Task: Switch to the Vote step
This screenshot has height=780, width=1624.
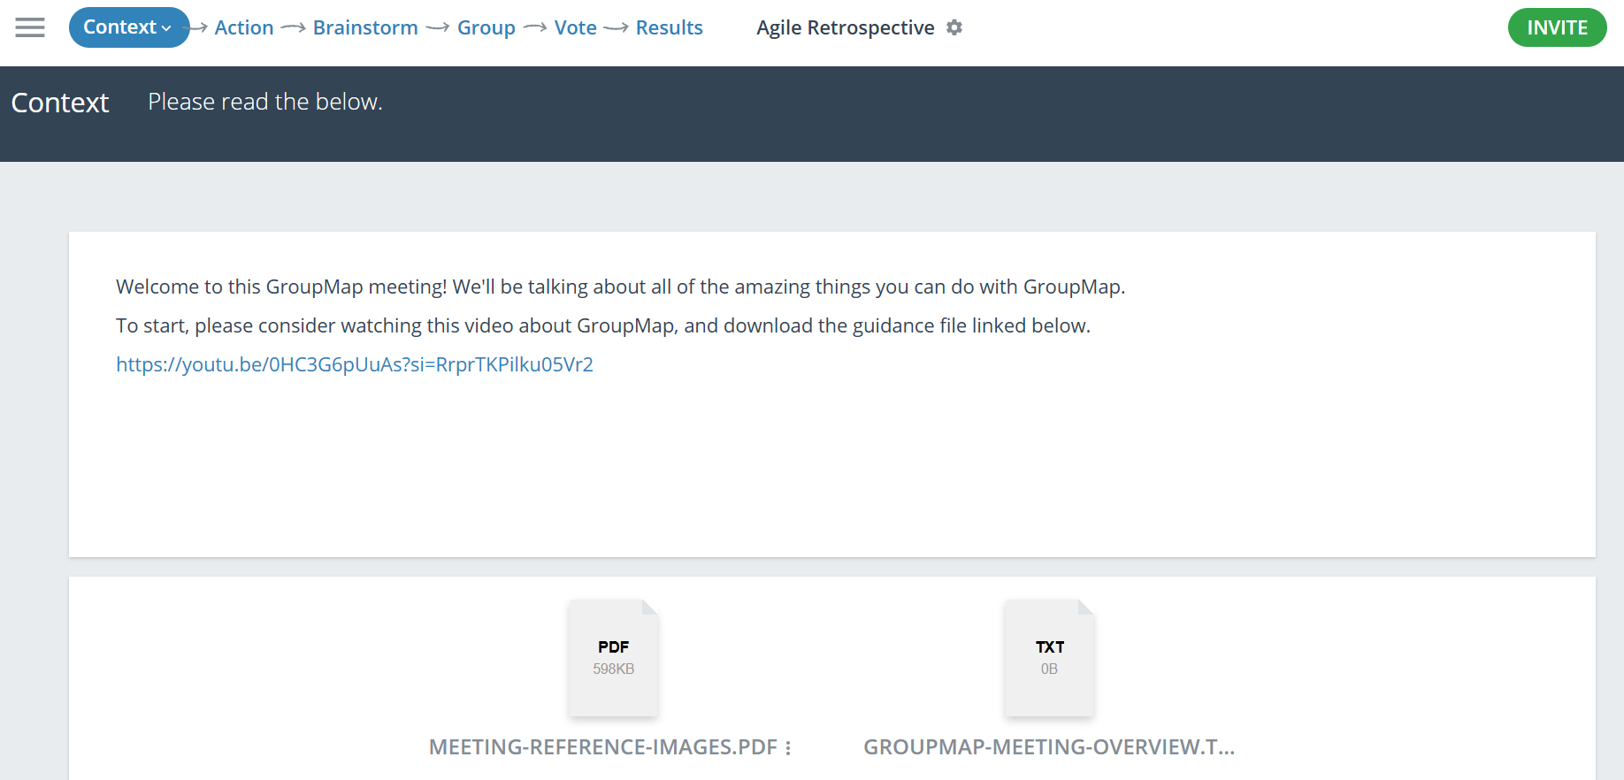Action: [576, 27]
